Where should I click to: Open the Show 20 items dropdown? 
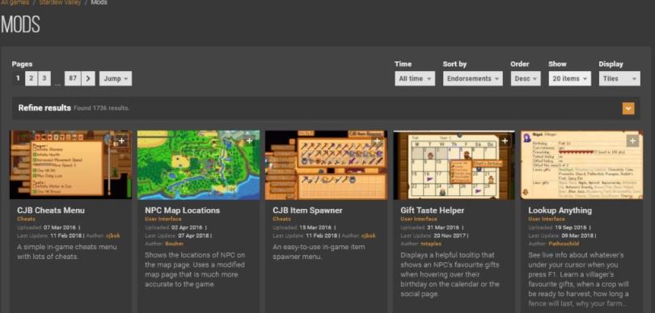[570, 78]
